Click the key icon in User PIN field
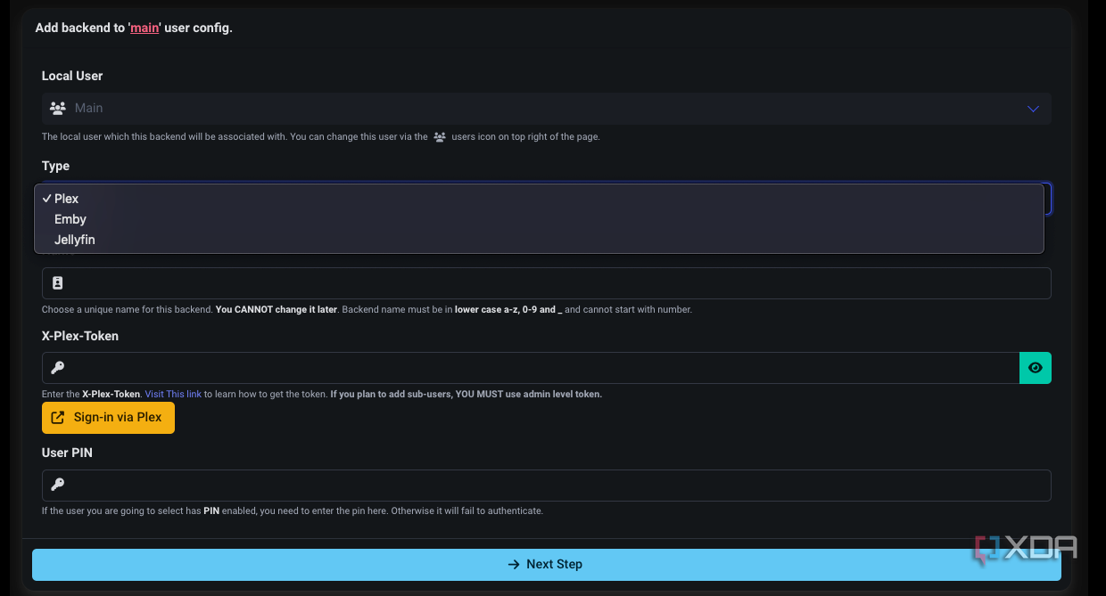This screenshot has width=1106, height=596. tap(58, 486)
